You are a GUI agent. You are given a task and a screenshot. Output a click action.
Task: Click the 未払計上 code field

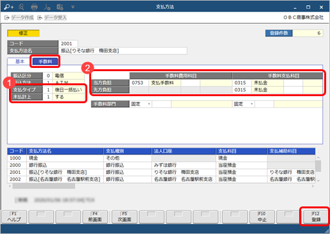point(48,97)
